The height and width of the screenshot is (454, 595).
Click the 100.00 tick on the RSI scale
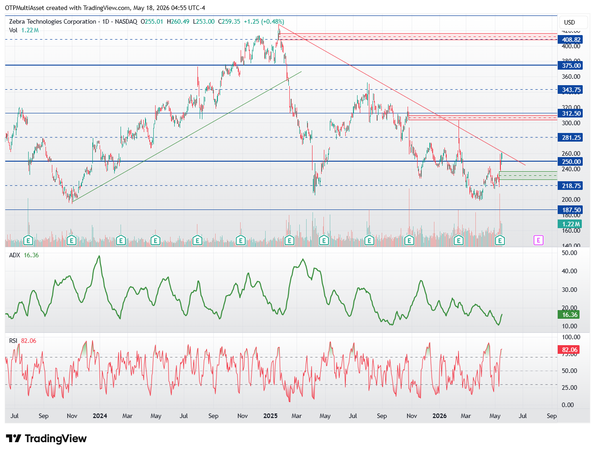point(571,337)
